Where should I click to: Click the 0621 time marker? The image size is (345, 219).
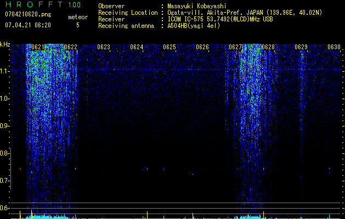[38, 47]
